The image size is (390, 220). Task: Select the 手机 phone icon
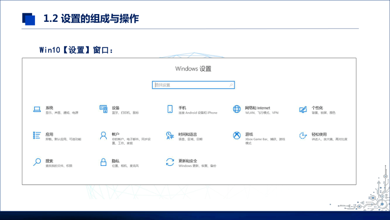[170, 109]
